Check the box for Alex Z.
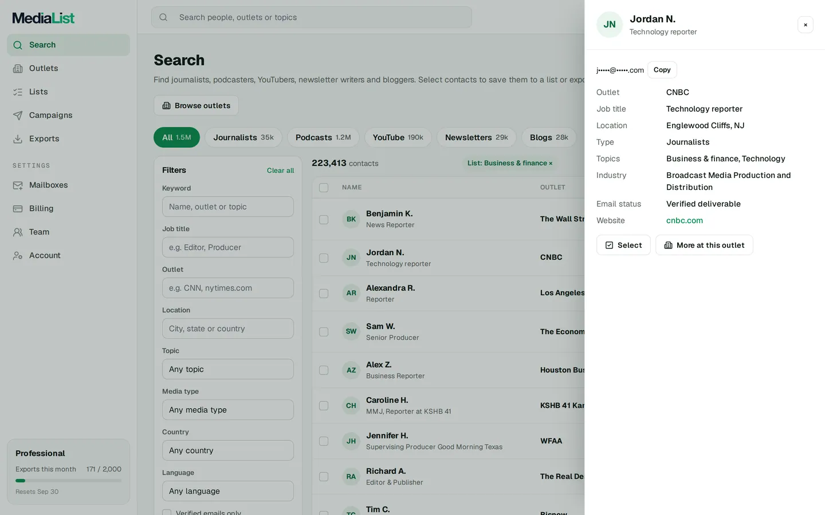 (324, 370)
